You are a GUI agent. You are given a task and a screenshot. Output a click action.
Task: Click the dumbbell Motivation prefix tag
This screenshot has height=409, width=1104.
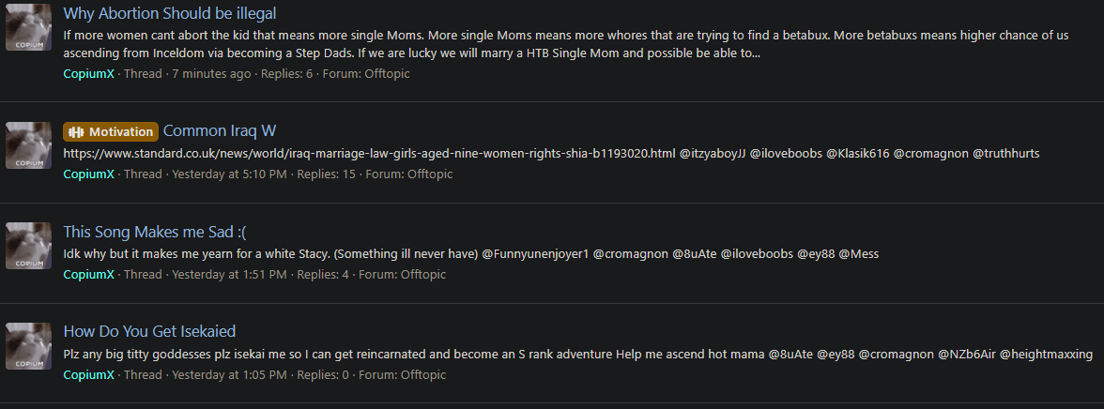111,131
